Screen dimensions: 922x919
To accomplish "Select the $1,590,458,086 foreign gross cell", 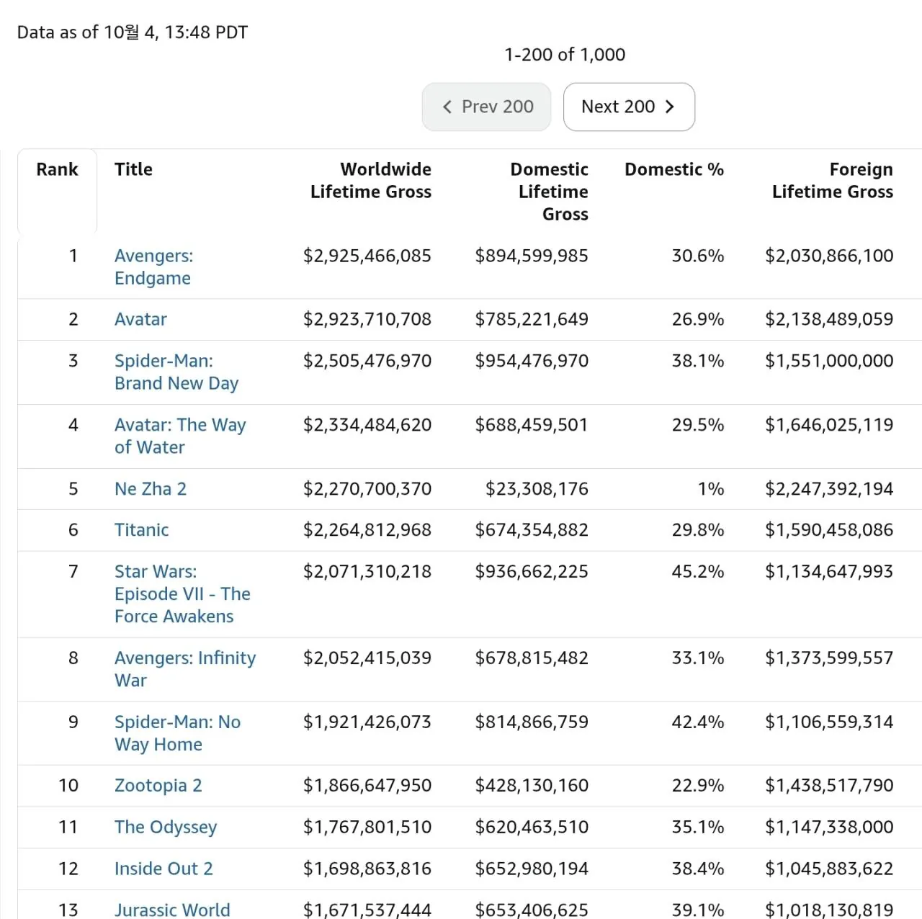I will [x=829, y=530].
